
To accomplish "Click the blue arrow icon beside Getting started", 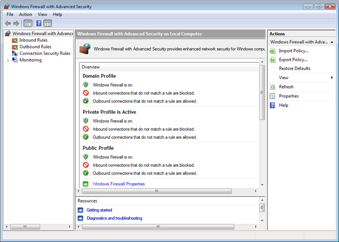I will click(x=80, y=210).
